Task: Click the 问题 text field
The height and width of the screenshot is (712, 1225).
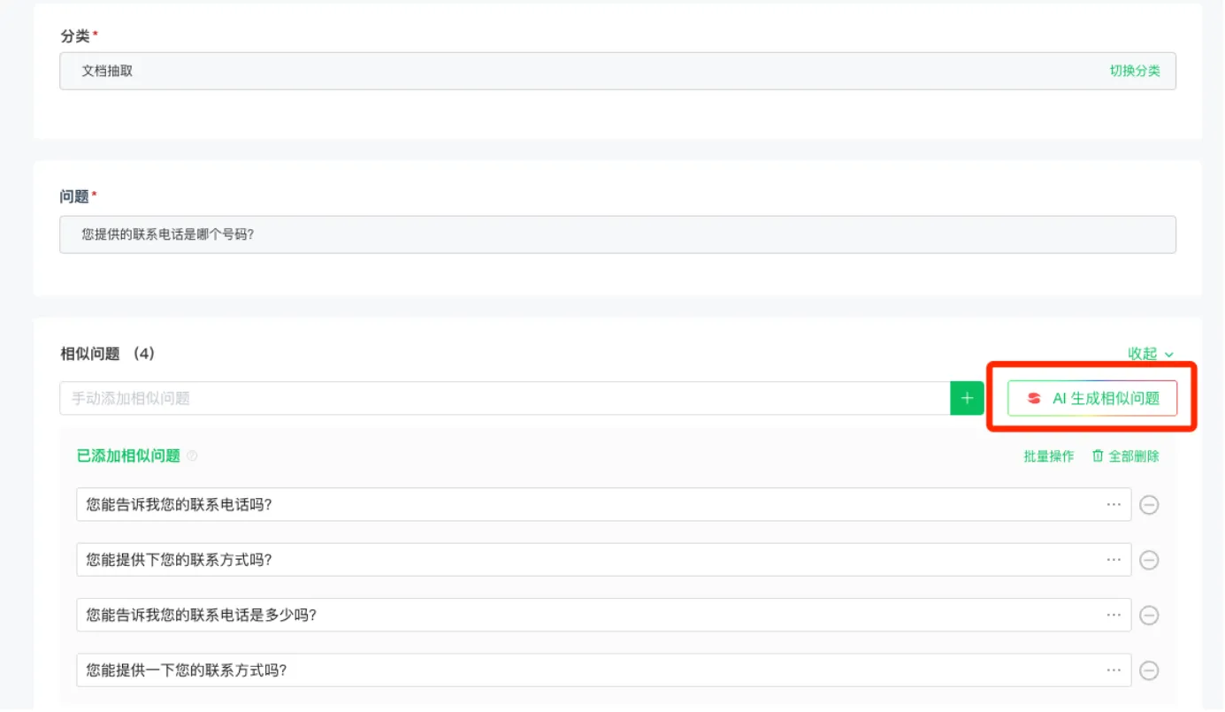Action: point(617,234)
